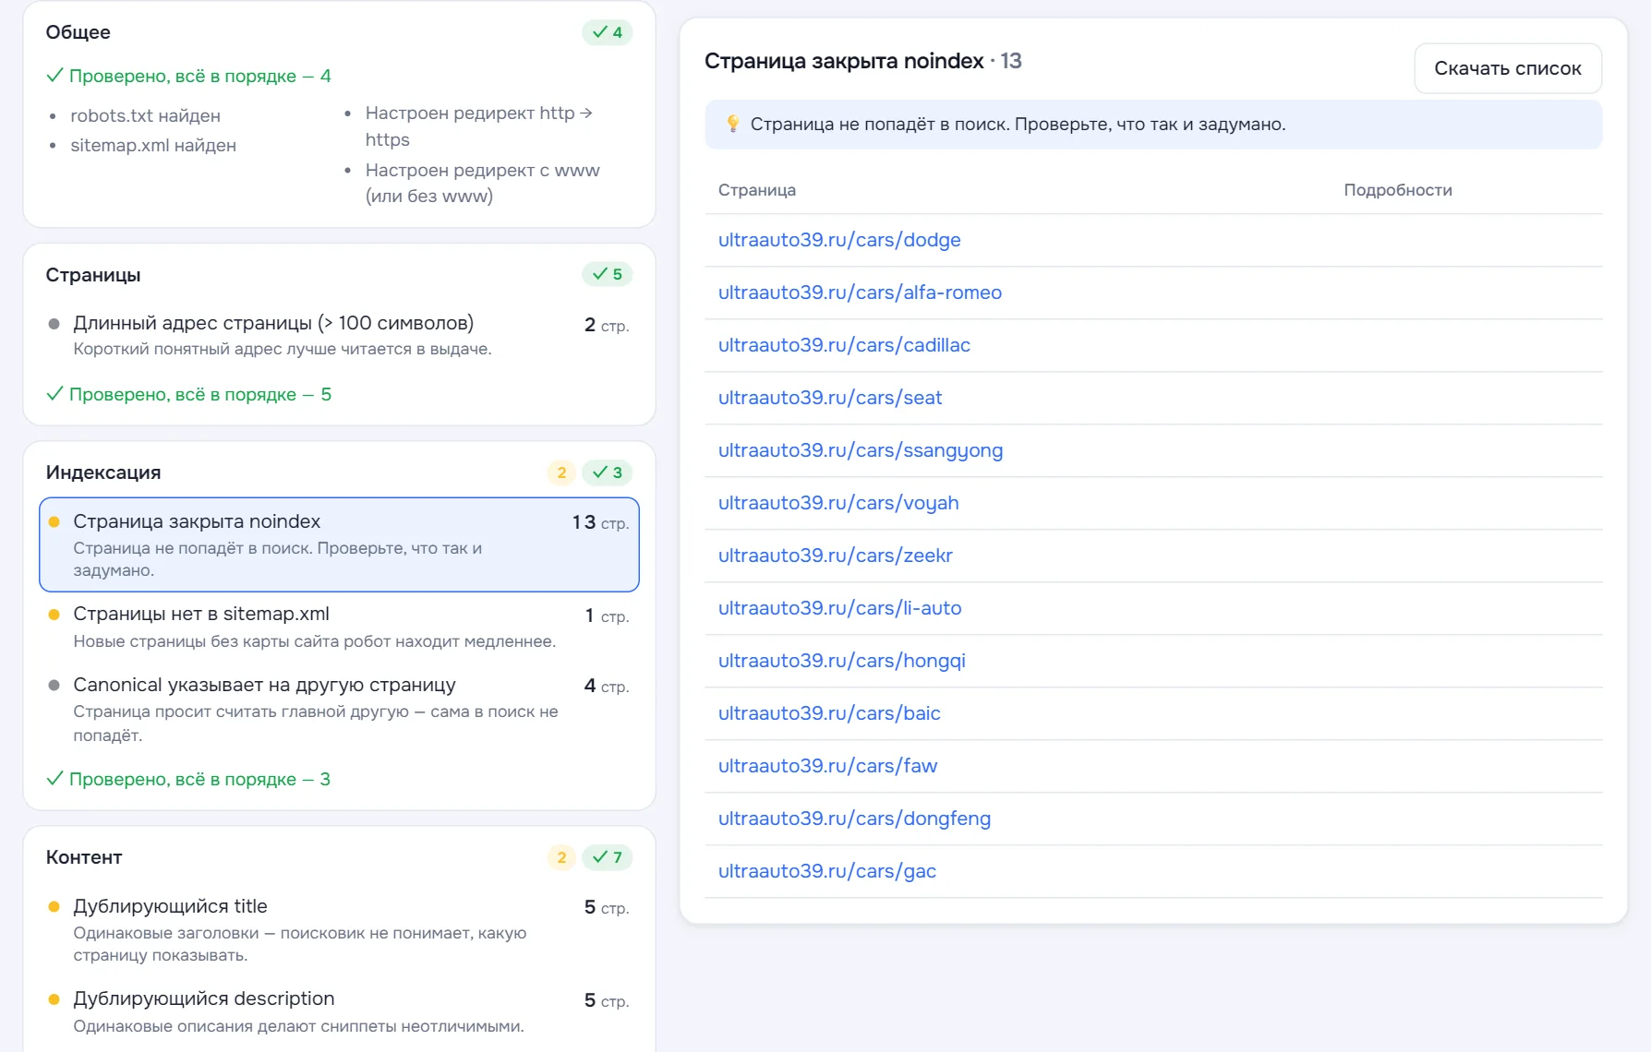Select the Дублирующийся description issue
The image size is (1651, 1052).
pyautogui.click(x=339, y=1011)
